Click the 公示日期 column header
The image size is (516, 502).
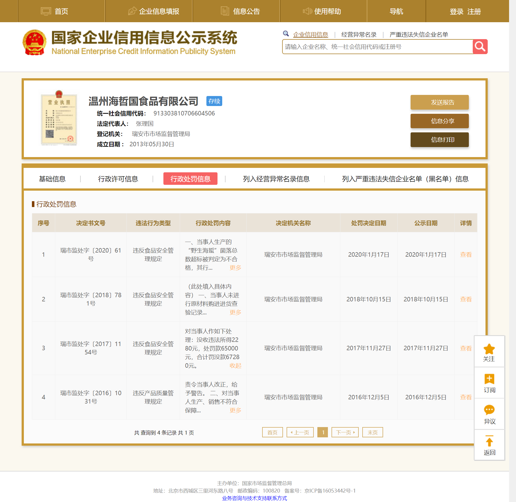point(426,223)
